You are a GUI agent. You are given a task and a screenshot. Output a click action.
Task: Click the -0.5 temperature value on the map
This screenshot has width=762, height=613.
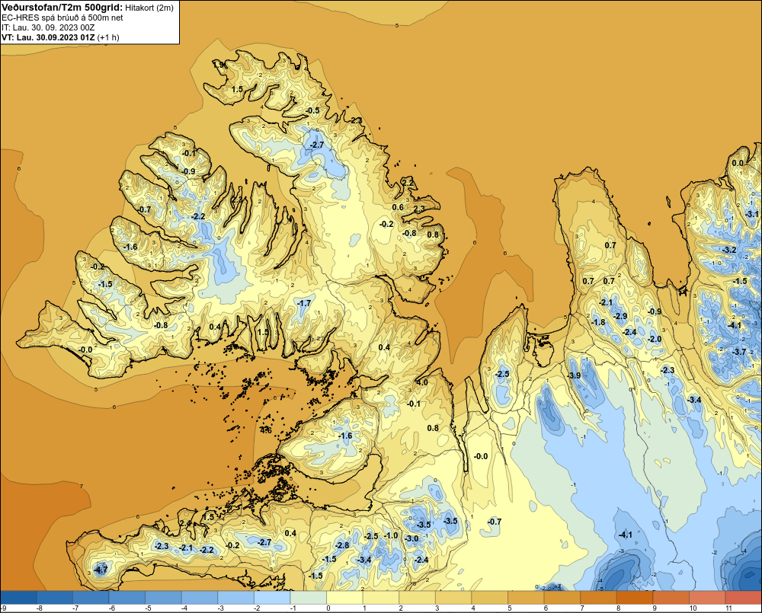tap(313, 110)
